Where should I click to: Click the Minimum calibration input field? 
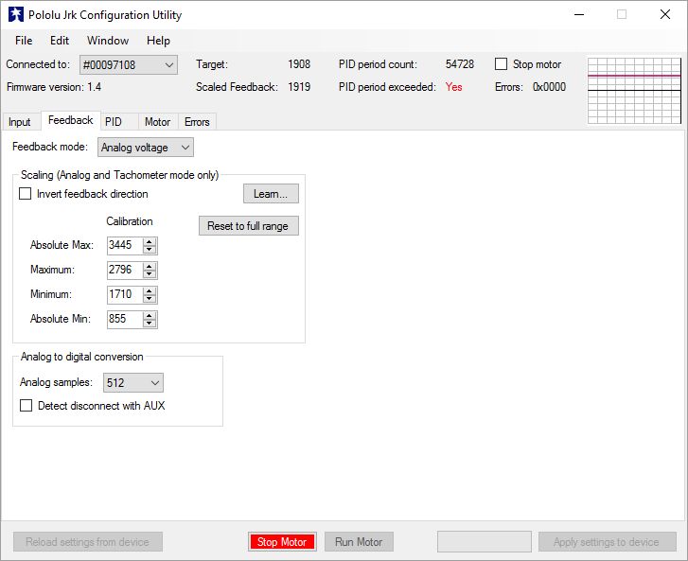tap(125, 294)
